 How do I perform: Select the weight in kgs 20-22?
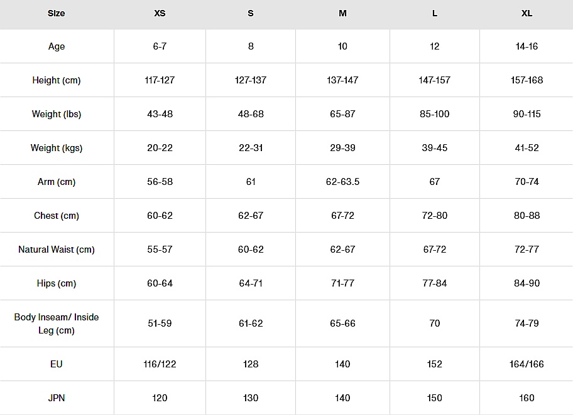coord(160,148)
